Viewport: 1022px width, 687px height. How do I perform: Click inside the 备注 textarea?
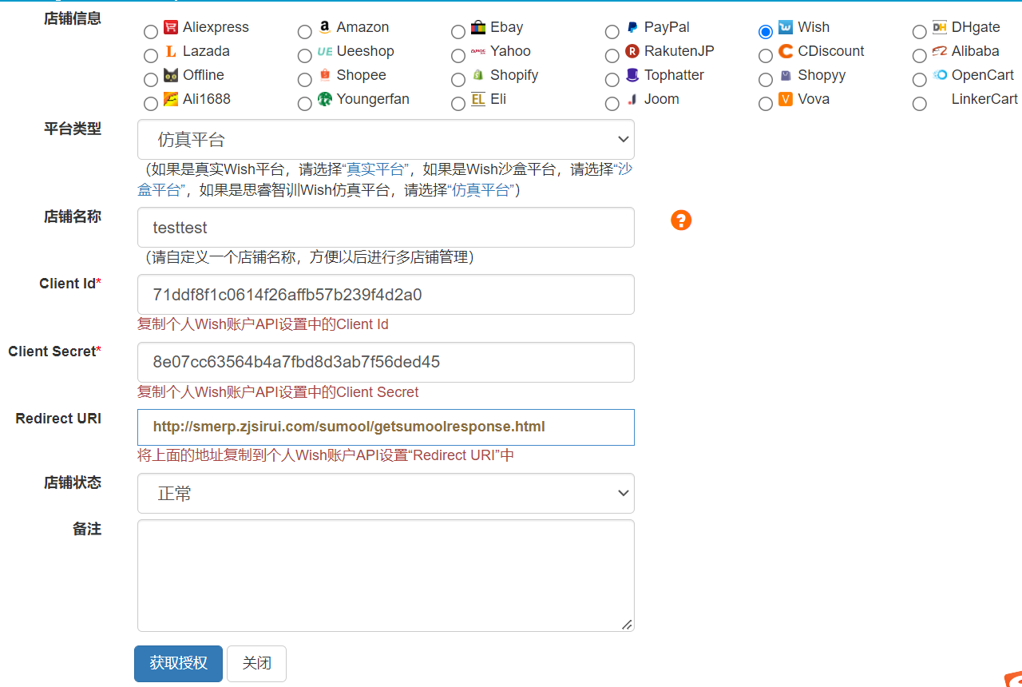386,576
